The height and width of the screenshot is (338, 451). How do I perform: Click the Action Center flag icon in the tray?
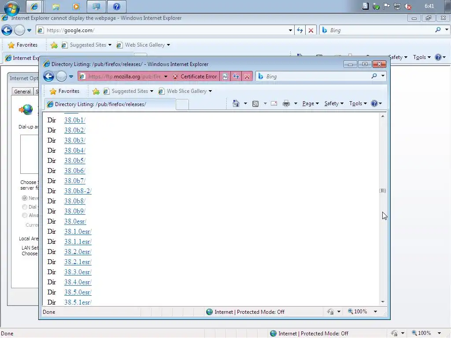pyautogui.click(x=387, y=6)
